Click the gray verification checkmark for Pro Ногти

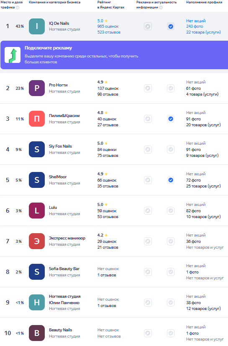pos(171,88)
